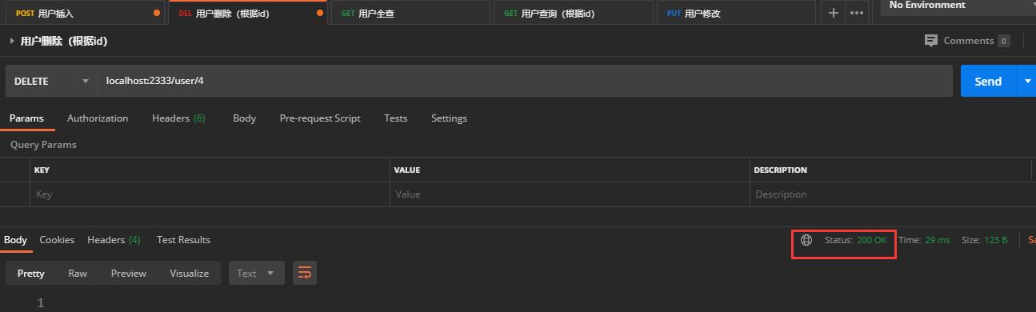Switch to GET 用户全查 tab
The width and height of the screenshot is (1036, 312).
(410, 13)
